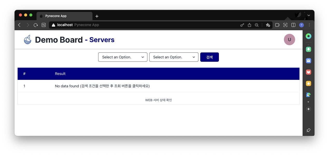Screen dimensions: 329x155
Task: Open saved passwords via the key icon
Action: 242,25
